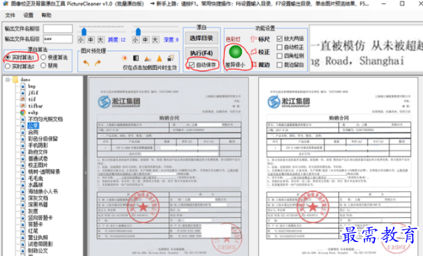Image resolution: width=423 pixels, height=256 pixels.
Task: Open the 帮助 menu
Action: [x=46, y=15]
